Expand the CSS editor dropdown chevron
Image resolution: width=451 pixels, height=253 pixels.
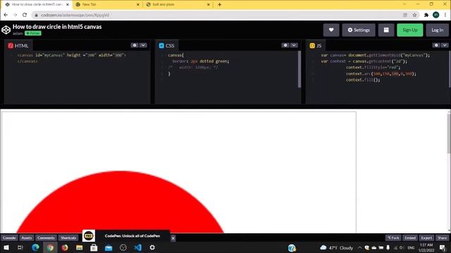click(294, 45)
